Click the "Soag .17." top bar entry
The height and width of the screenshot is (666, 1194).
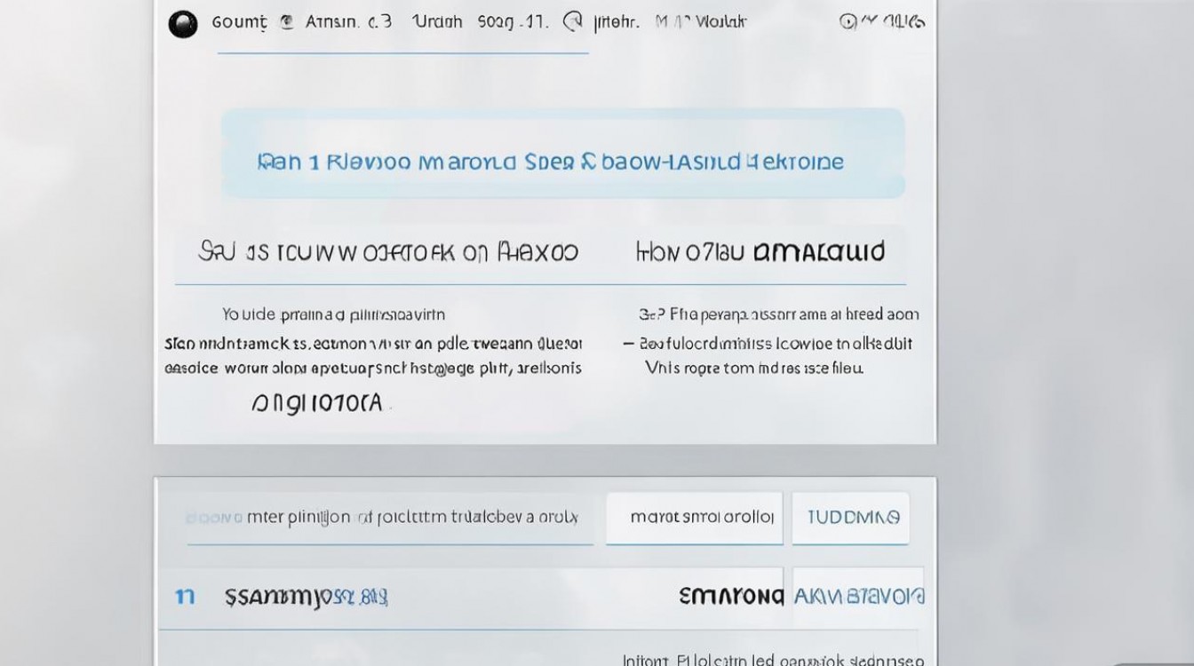[512, 23]
